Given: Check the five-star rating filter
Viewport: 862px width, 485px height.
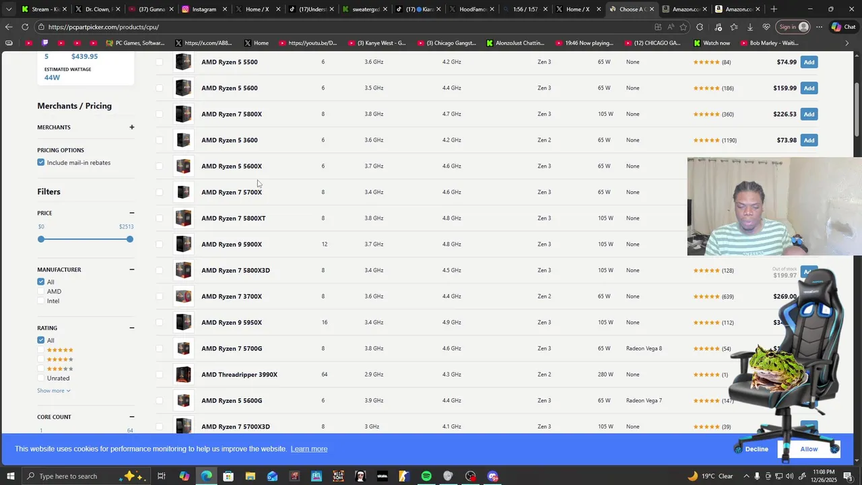Looking at the screenshot, I should pyautogui.click(x=41, y=350).
